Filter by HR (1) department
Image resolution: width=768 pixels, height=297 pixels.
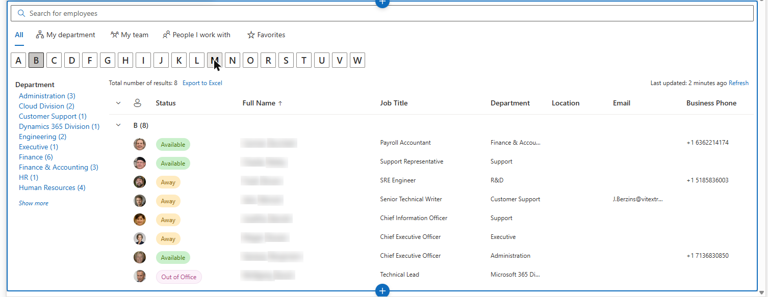point(29,177)
